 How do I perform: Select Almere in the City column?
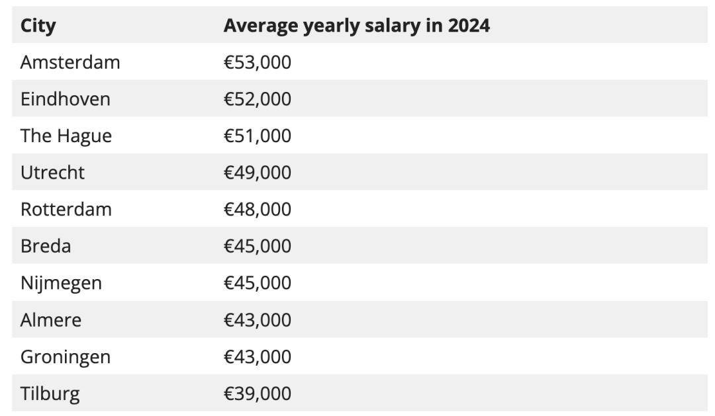click(x=51, y=320)
